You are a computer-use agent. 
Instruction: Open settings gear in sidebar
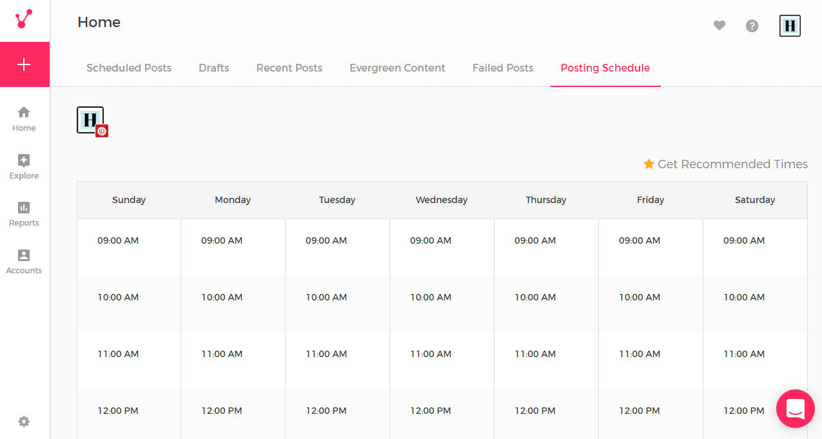24,422
